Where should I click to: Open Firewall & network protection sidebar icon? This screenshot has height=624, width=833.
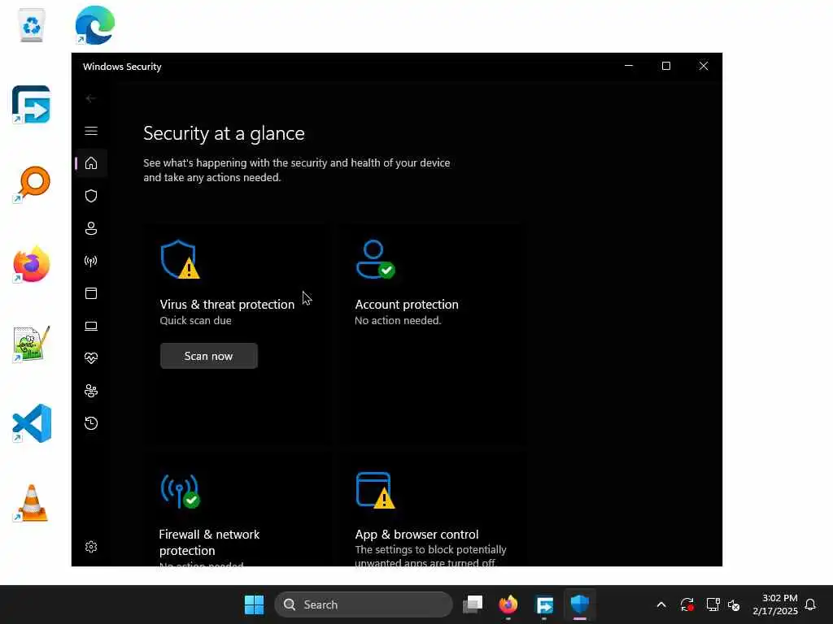tap(91, 261)
